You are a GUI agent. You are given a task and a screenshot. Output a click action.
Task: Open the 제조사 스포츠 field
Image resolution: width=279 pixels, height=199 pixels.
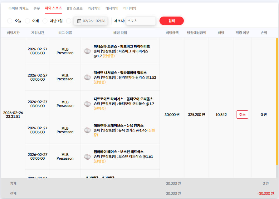[x=141, y=21]
